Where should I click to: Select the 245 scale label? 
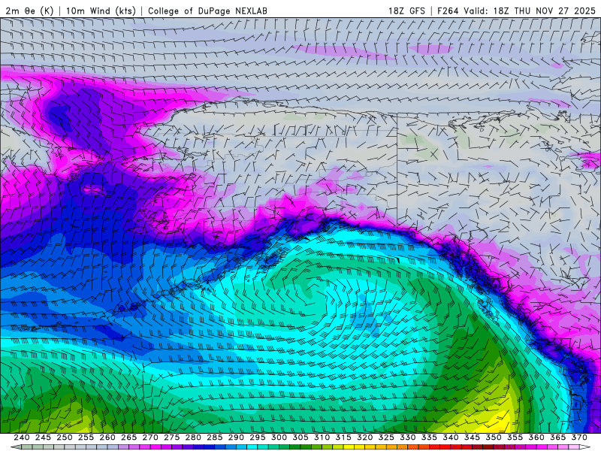click(x=43, y=437)
